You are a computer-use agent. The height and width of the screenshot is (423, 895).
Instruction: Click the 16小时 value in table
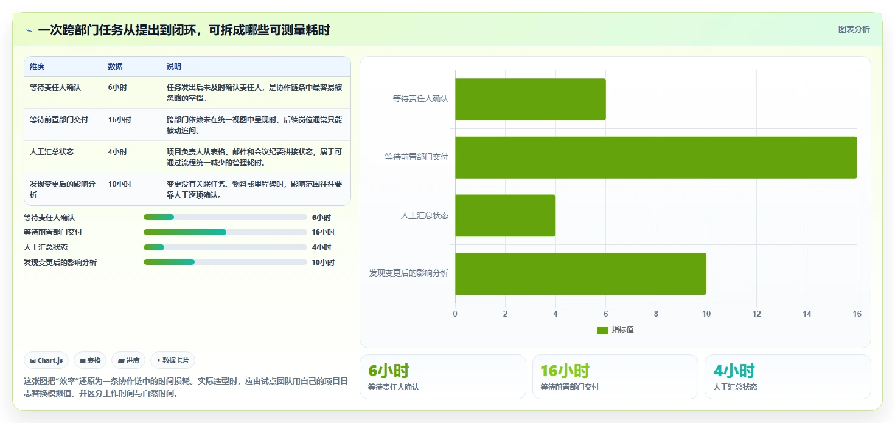(119, 120)
